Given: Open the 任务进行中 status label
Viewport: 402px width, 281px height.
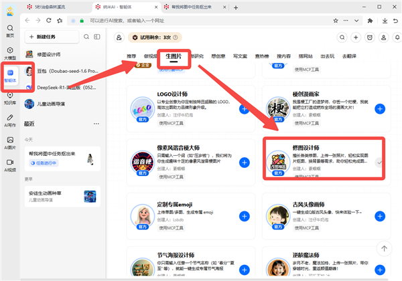Looking at the screenshot, I should pyautogui.click(x=44, y=163).
